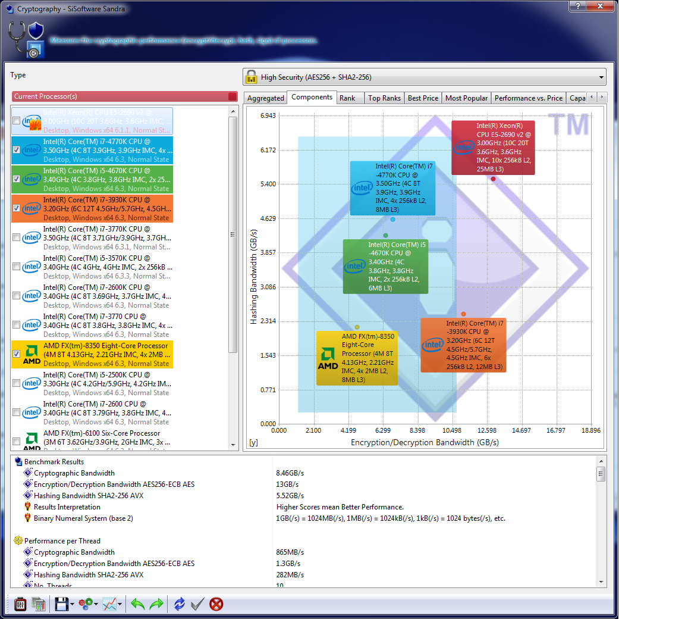Click the Results Interpretation pin icon
This screenshot has width=685, height=619.
tap(27, 507)
